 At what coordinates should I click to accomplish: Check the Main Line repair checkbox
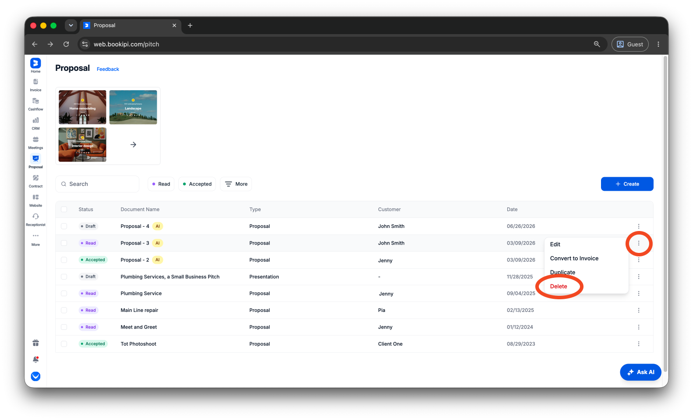coord(64,310)
